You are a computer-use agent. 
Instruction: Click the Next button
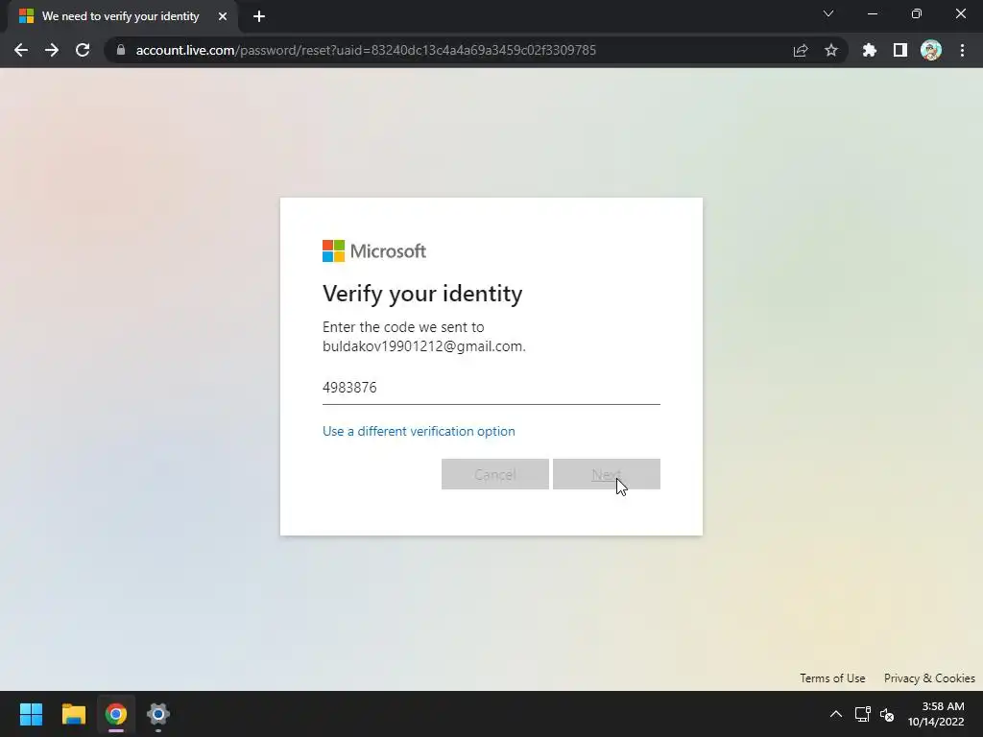[x=607, y=474]
